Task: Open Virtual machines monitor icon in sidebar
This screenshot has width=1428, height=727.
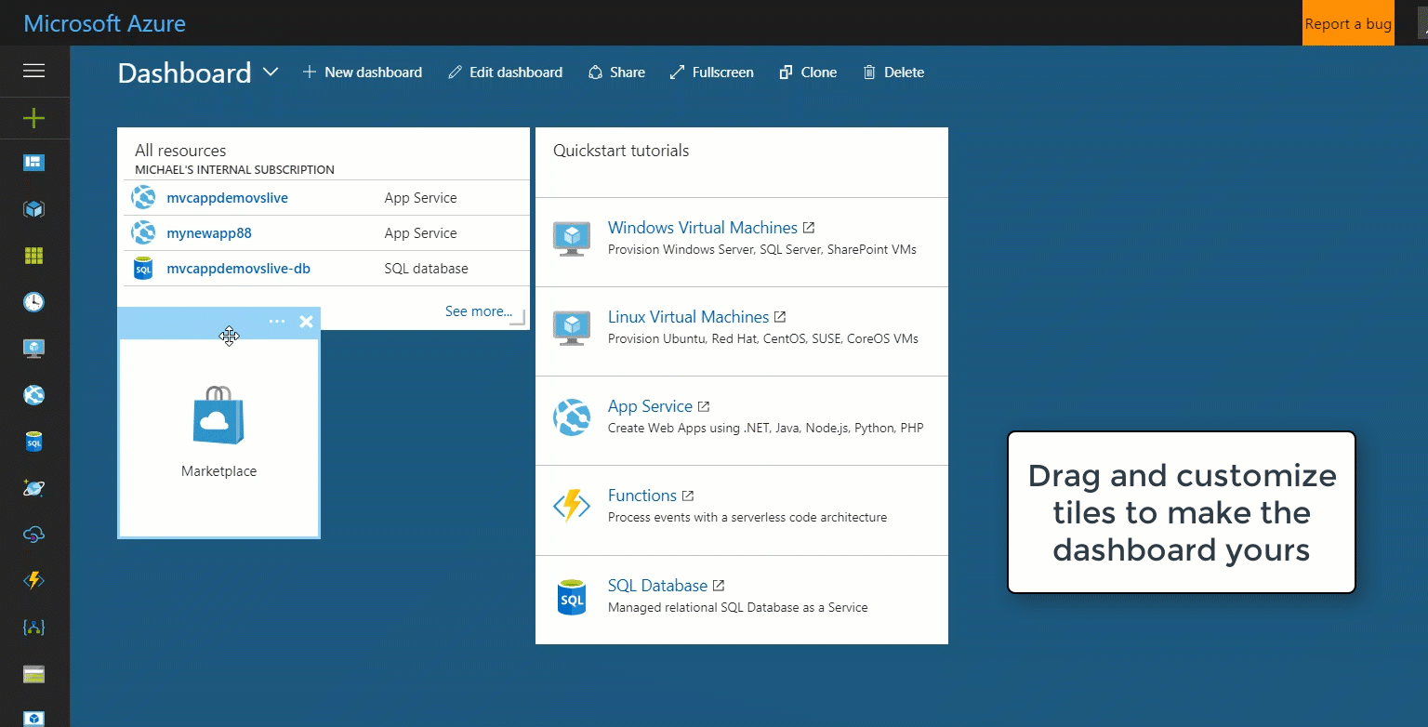Action: coord(34,349)
